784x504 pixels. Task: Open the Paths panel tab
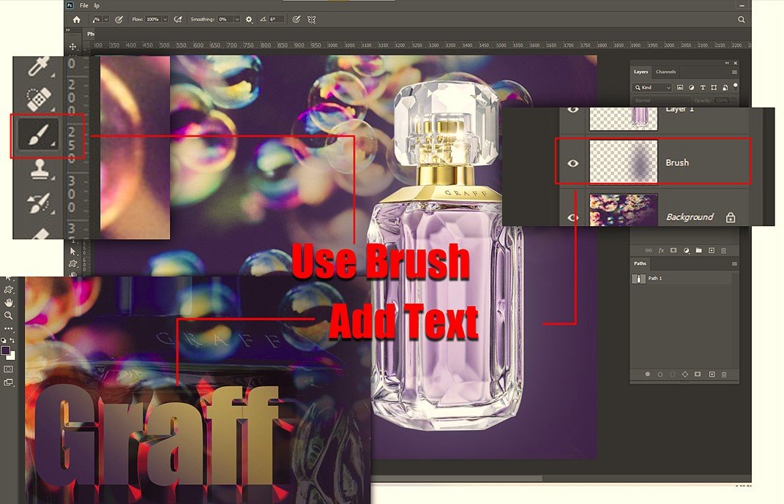640,263
